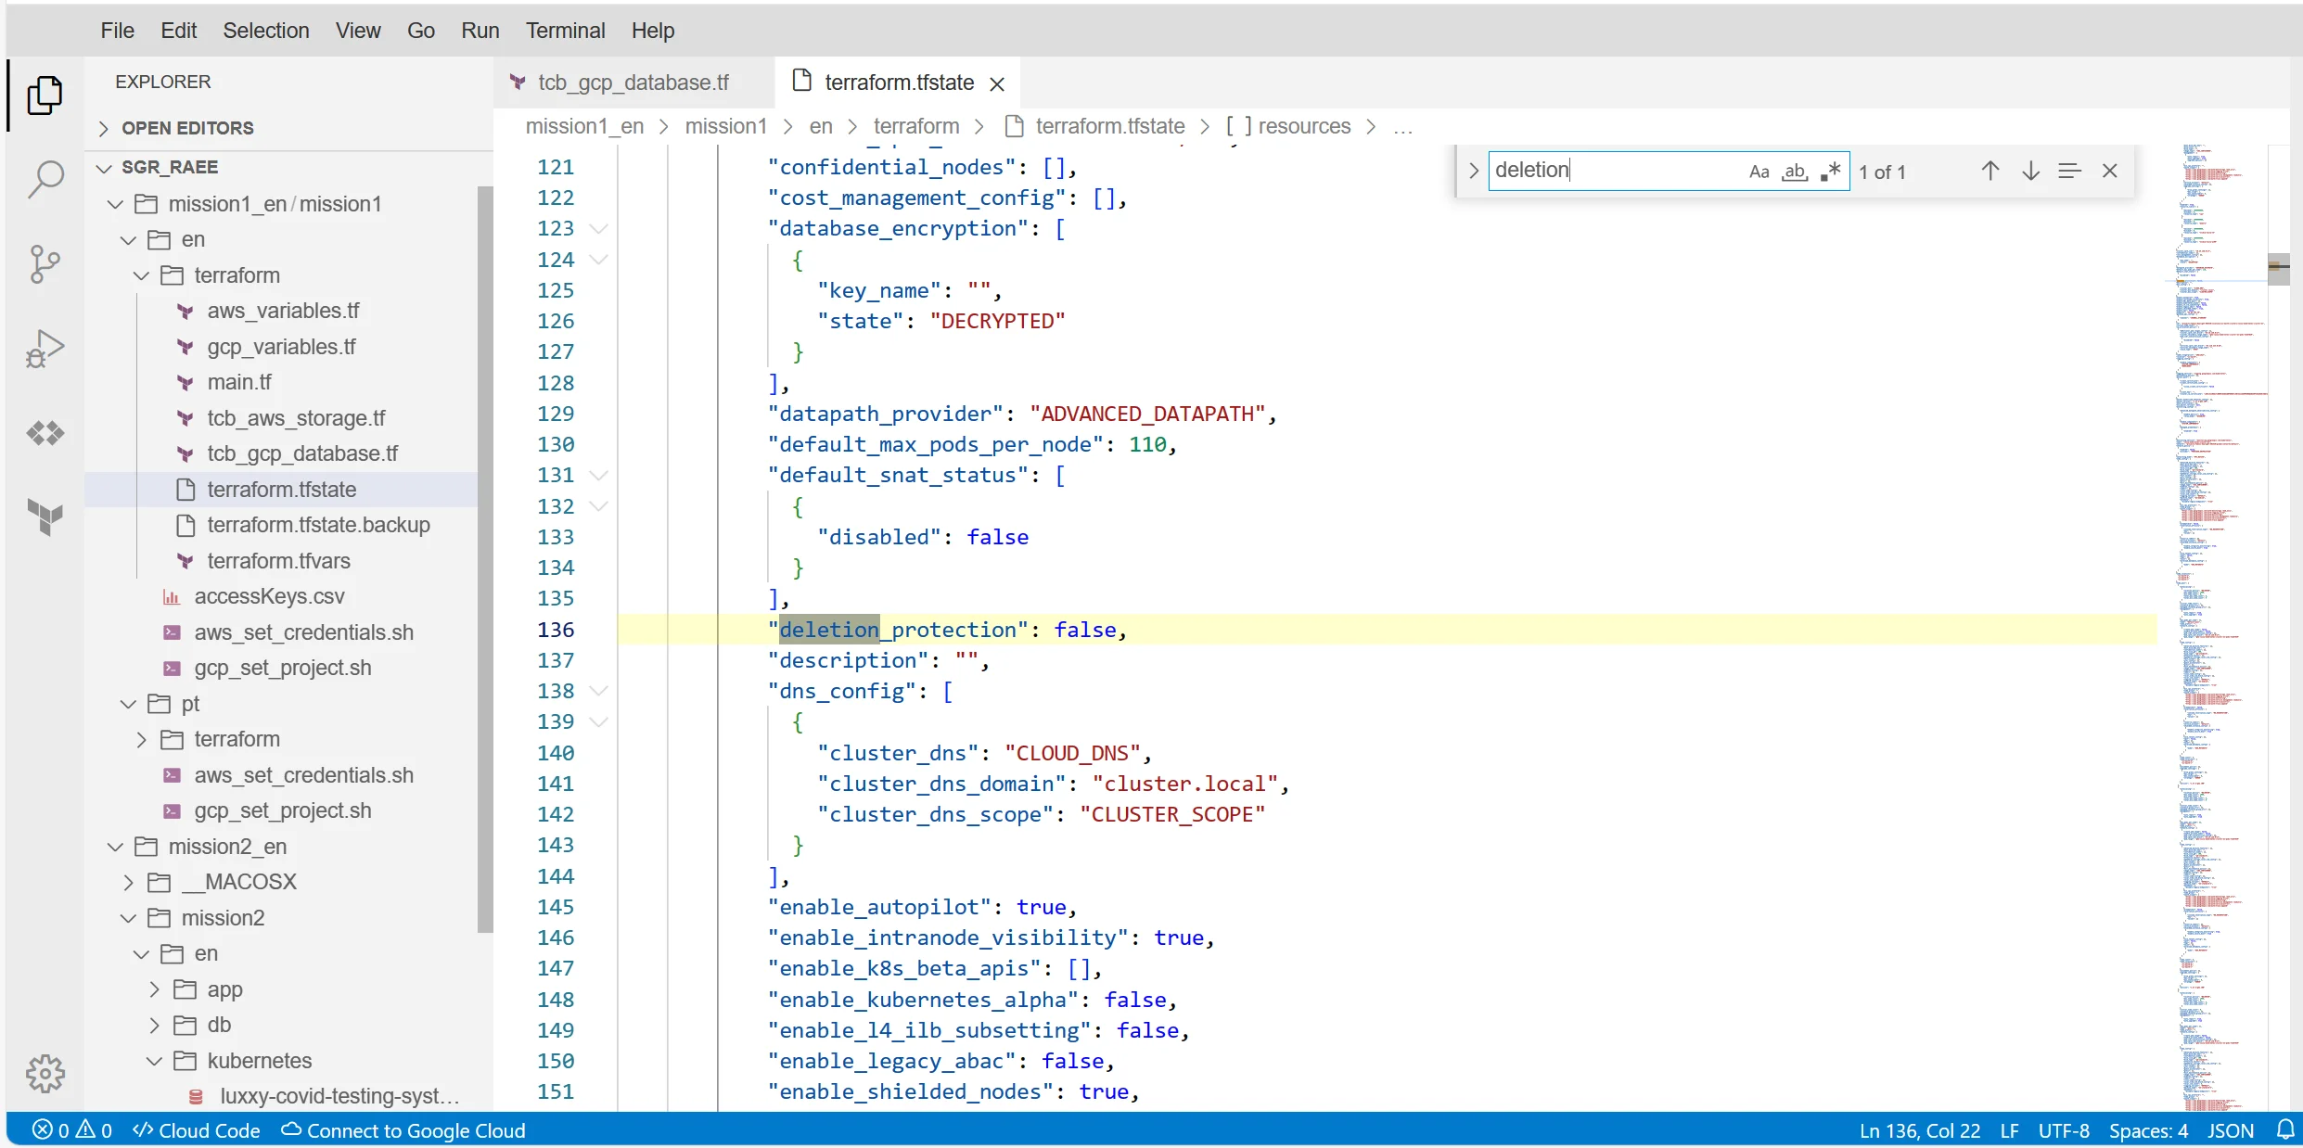
Task: Click Use Regular Expression toggle in search
Action: [x=1830, y=172]
